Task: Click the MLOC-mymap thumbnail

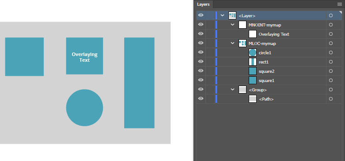Action: click(243, 43)
